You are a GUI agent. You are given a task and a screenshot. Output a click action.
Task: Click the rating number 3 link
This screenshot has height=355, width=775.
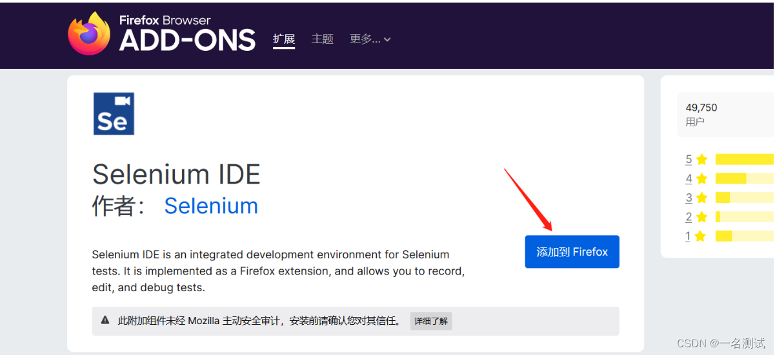click(689, 198)
